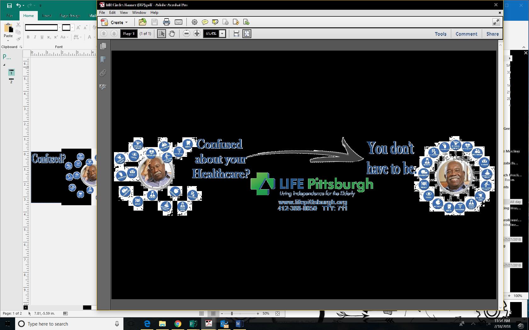The image size is (529, 330).
Task: Open the Comment pane in Acrobat
Action: 466,34
